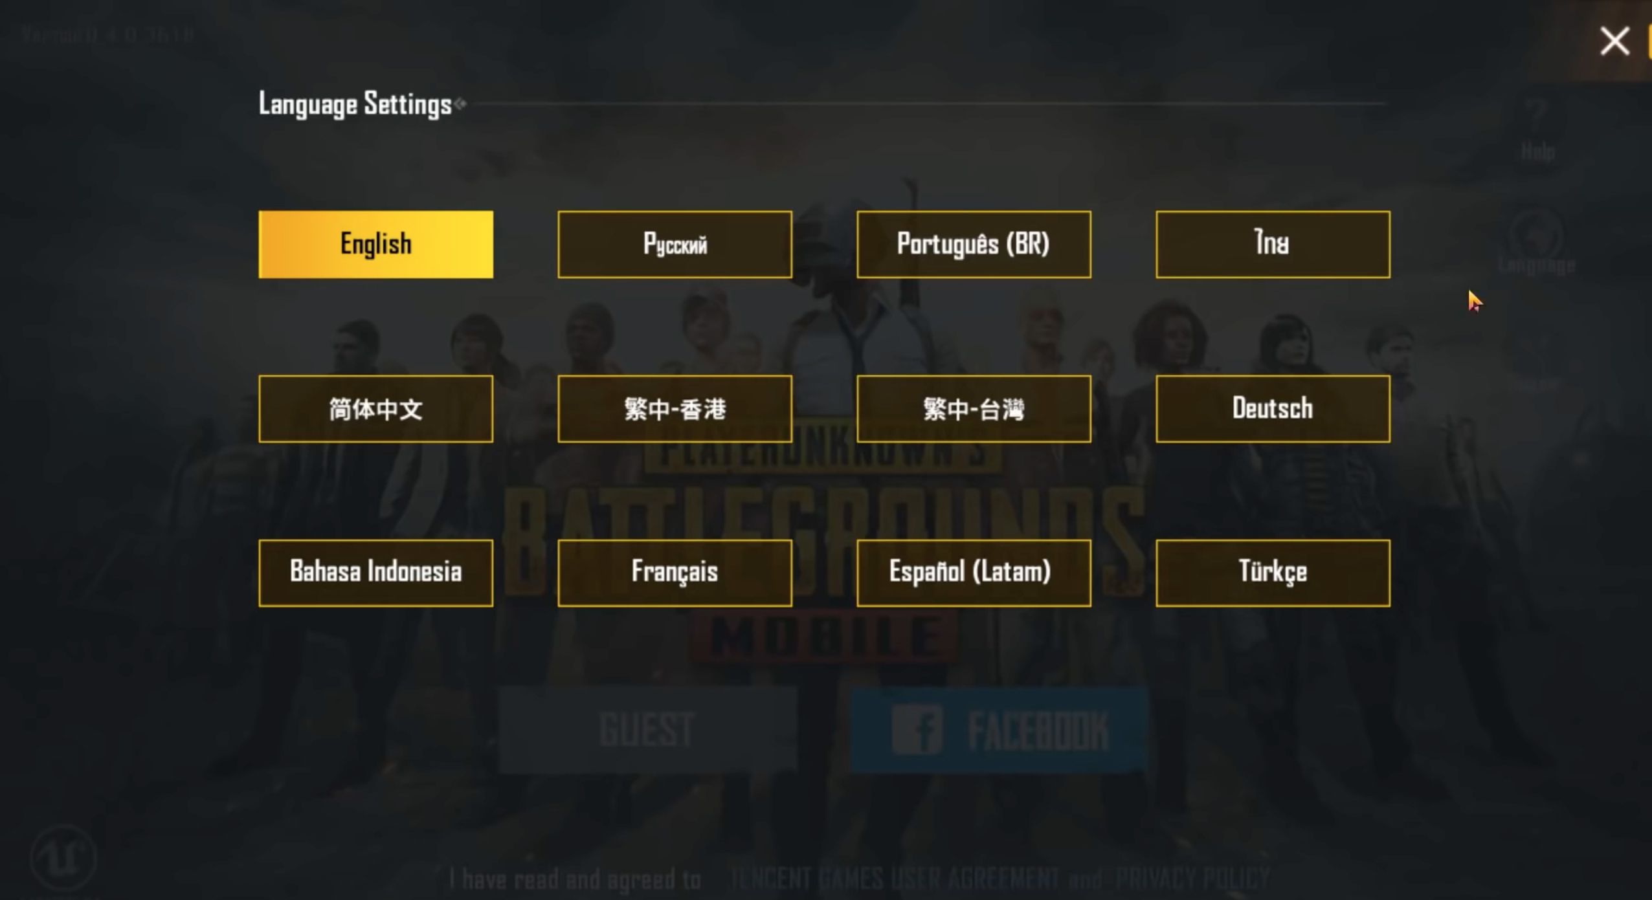
Task: Select Русский language option
Action: pos(674,244)
